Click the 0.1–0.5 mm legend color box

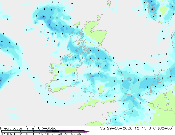click(5, 131)
